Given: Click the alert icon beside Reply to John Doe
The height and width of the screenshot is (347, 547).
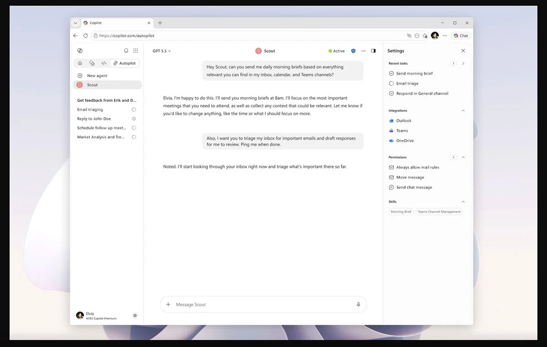Looking at the screenshot, I should (x=134, y=119).
